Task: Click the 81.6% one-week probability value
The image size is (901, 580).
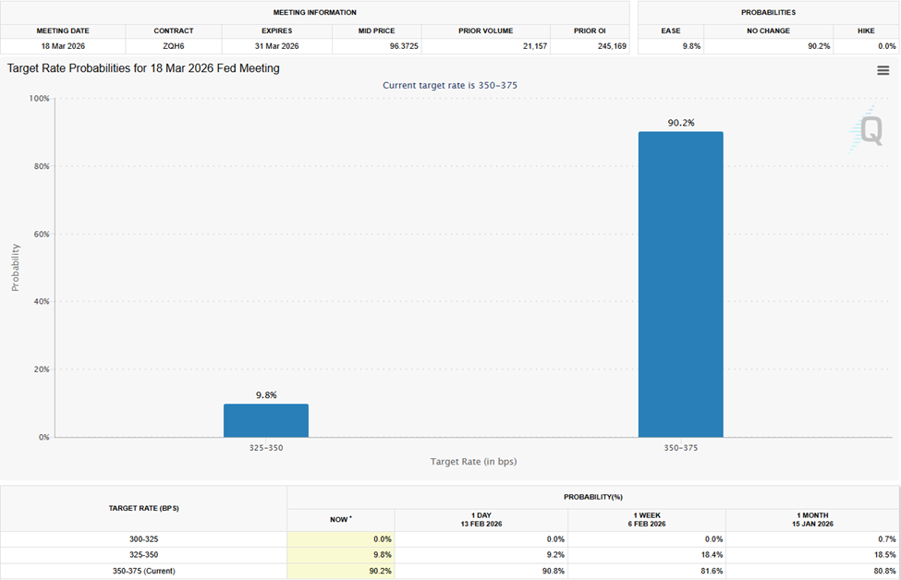Action: pos(712,570)
